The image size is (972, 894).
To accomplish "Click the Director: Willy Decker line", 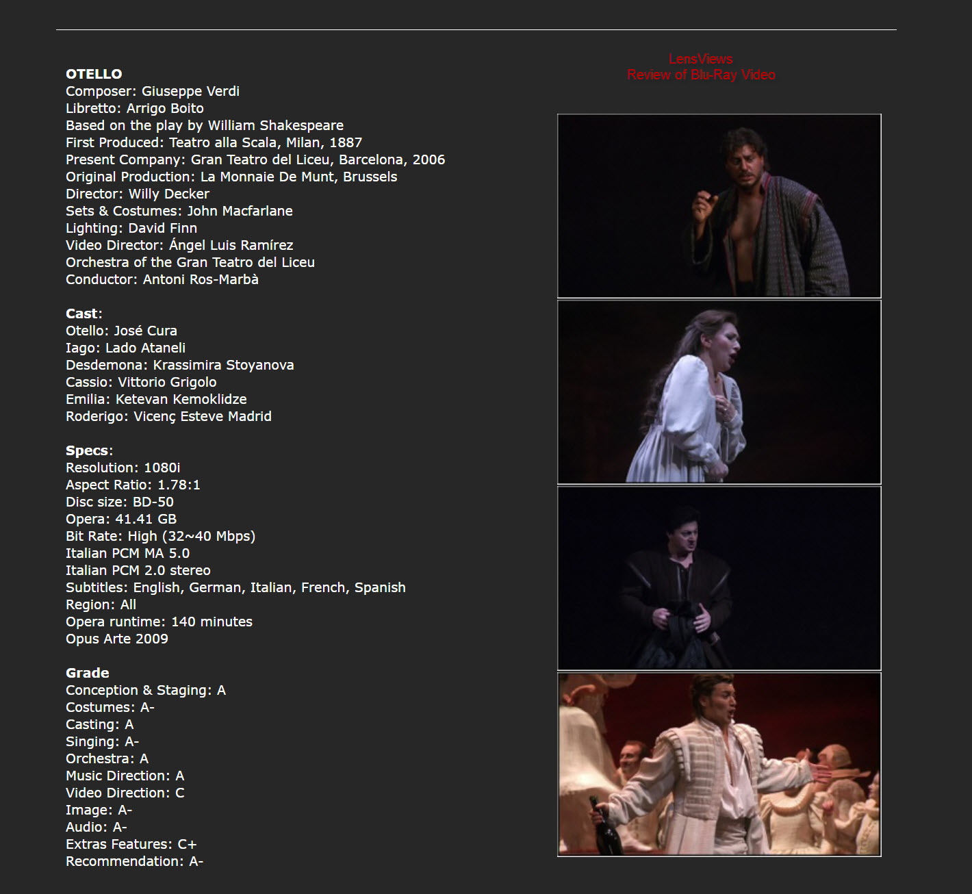I will [138, 194].
